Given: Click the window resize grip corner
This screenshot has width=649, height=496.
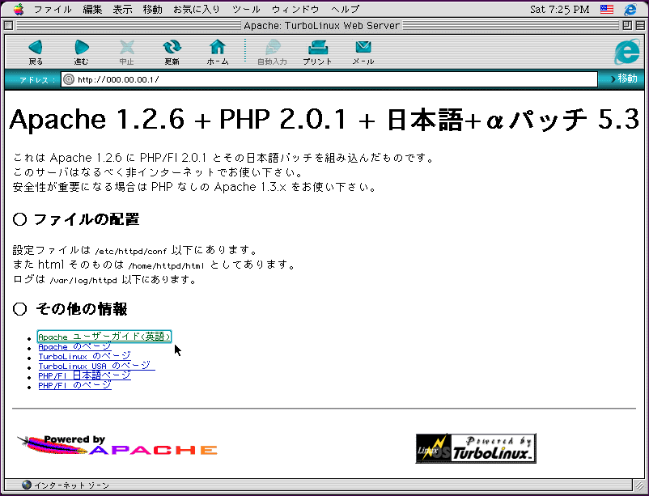Looking at the screenshot, I should point(639,485).
